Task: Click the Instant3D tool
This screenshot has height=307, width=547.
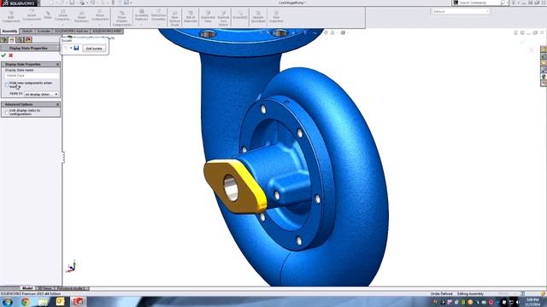Action: point(240,15)
